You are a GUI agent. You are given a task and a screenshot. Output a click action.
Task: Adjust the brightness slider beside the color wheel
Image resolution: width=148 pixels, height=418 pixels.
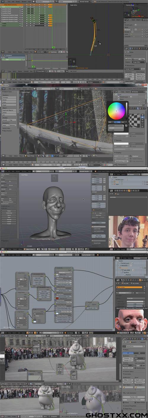point(127,111)
